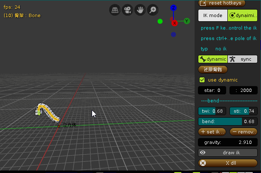Select the dynamic bone option
Viewport: 261px width, 173px height.
click(213, 59)
